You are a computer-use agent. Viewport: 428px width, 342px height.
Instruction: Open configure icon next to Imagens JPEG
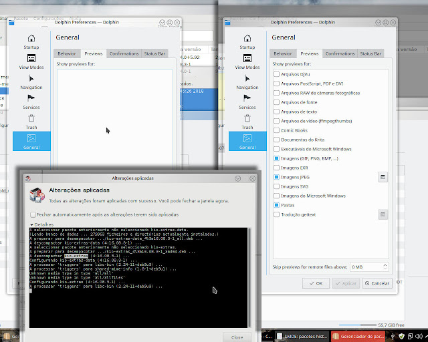pyautogui.click(x=383, y=177)
